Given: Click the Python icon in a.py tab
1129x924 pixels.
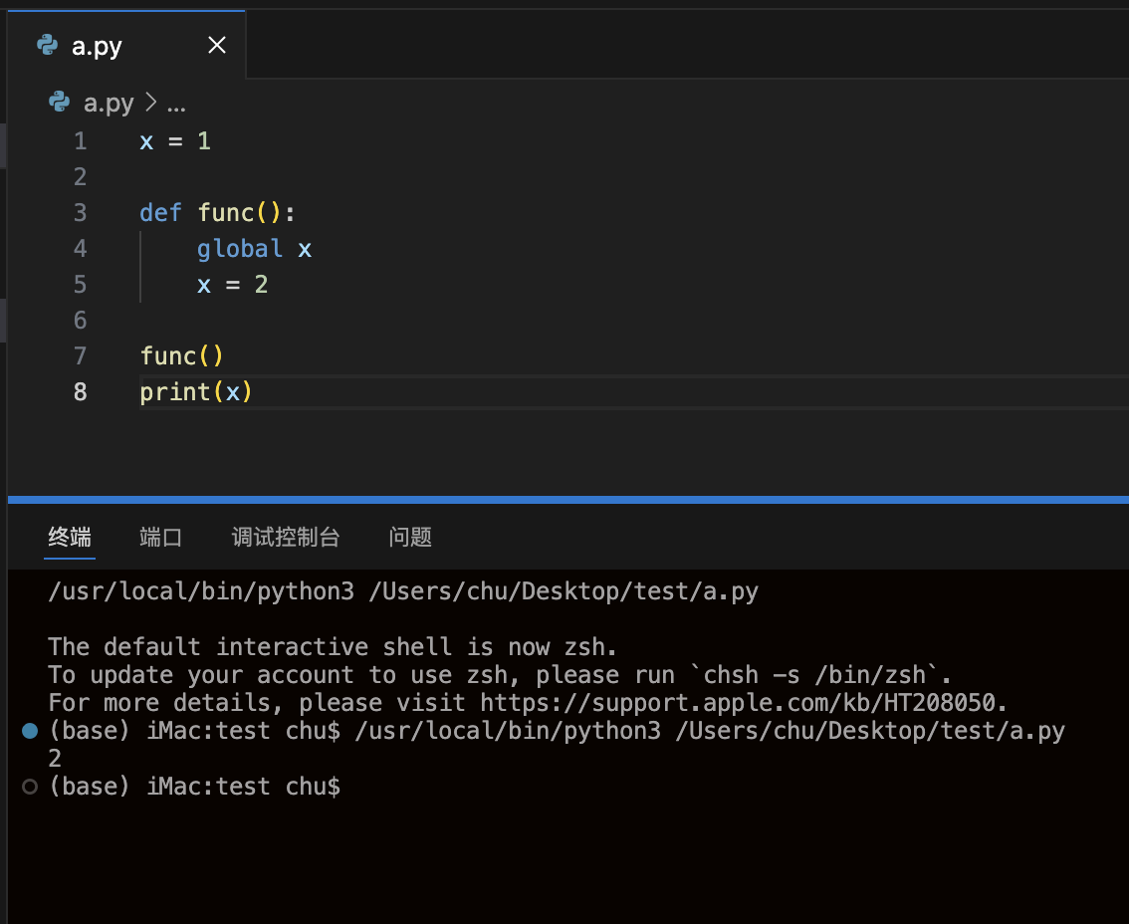Looking at the screenshot, I should coord(47,45).
